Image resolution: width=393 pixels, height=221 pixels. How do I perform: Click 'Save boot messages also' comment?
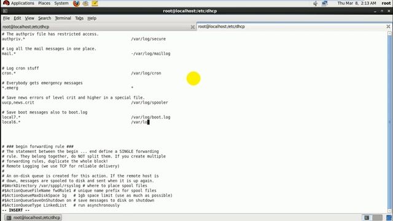pos(45,112)
